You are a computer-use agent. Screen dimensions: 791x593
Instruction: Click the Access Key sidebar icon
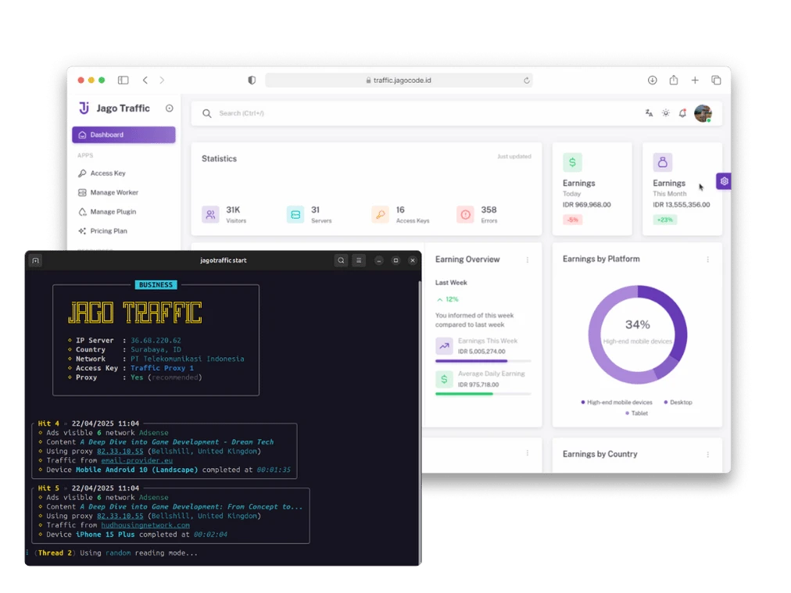(81, 173)
